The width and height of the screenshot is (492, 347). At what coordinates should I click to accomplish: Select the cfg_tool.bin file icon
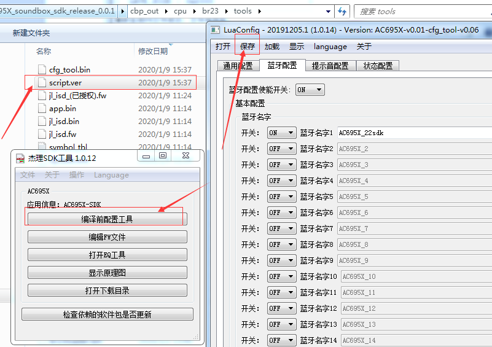tap(42, 69)
